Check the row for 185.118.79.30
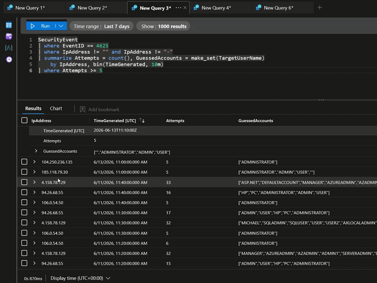 coord(25,172)
